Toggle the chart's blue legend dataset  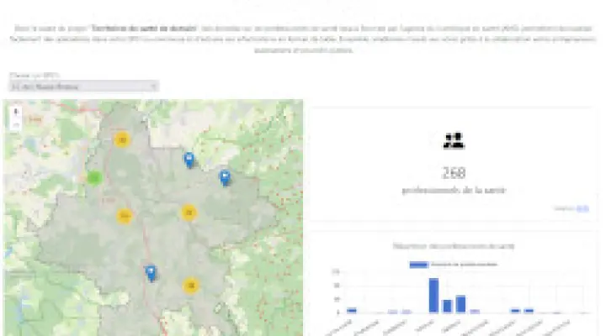(420, 265)
